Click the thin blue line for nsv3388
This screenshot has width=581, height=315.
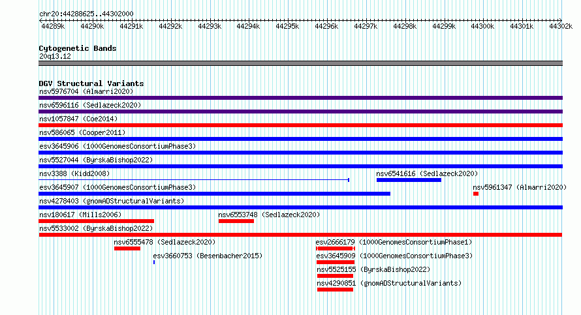point(194,180)
